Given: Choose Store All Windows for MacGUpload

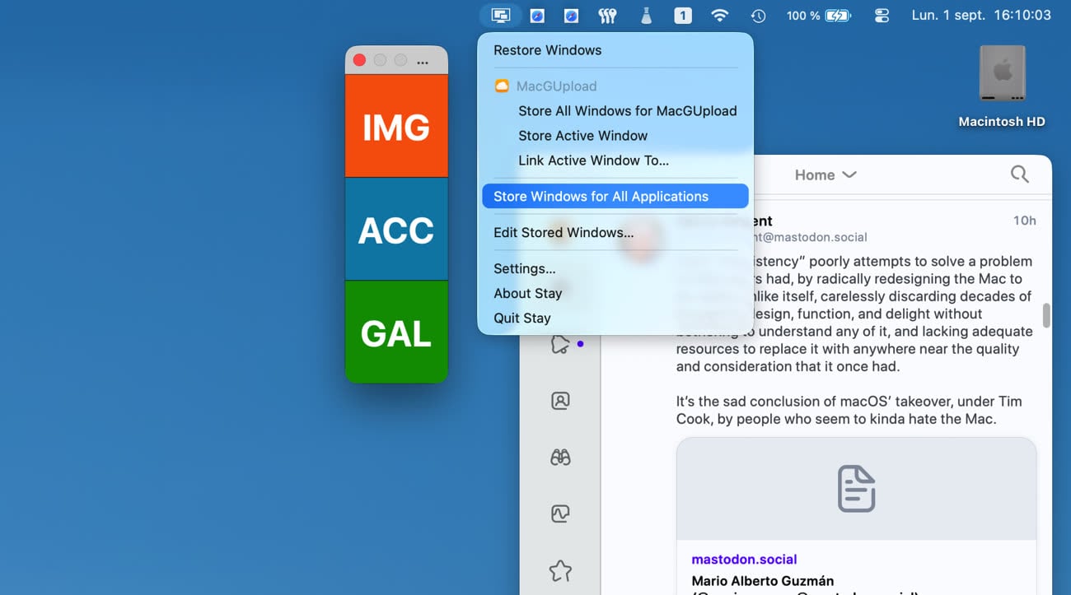Looking at the screenshot, I should point(615,111).
